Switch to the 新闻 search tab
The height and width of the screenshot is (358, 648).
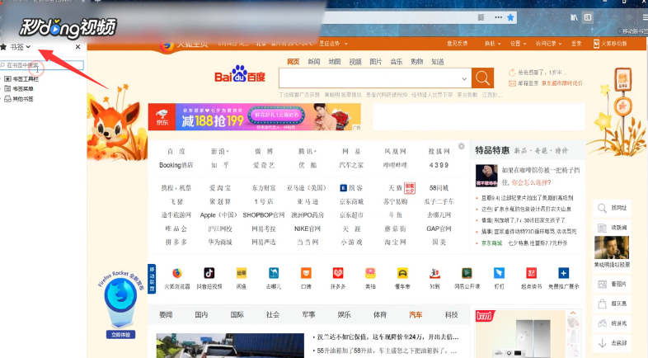(313, 62)
